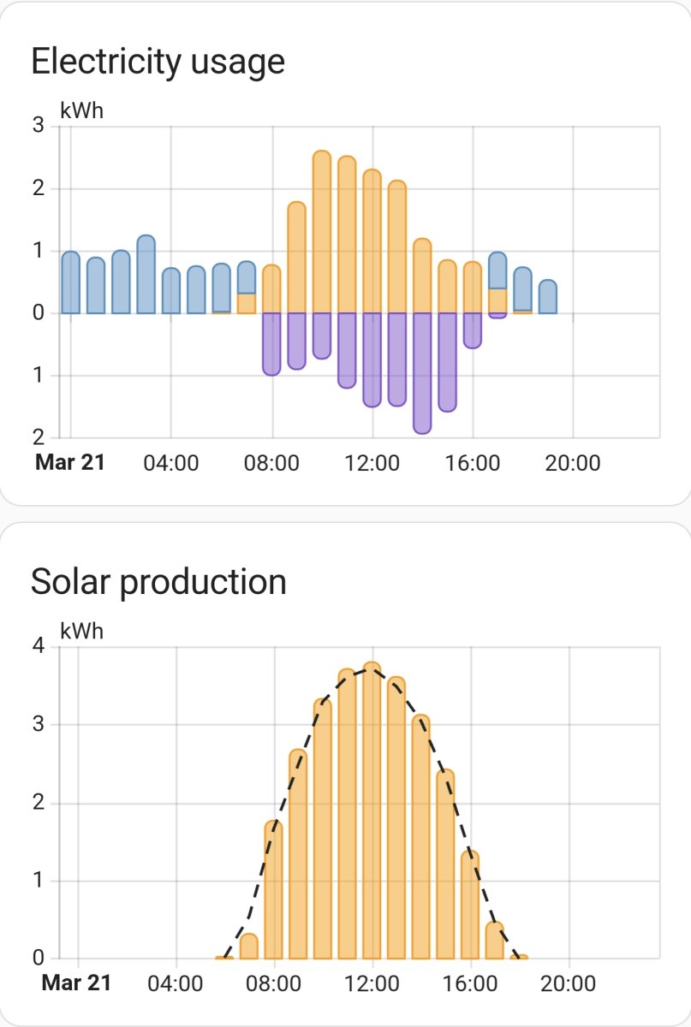Viewport: 691px width, 1027px height.
Task: Click the "04:00" axis label in Solar production
Action: [176, 983]
